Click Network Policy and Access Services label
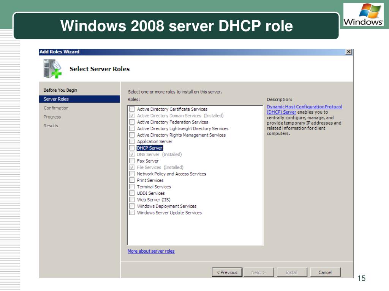This screenshot has height=291, width=389. pyautogui.click(x=171, y=174)
